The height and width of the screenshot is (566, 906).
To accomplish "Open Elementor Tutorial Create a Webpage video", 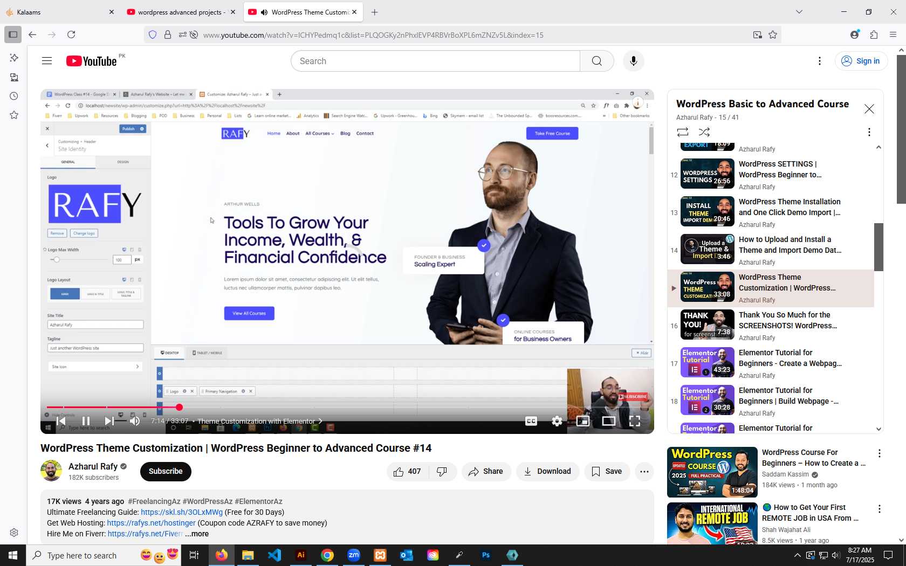I will 771,363.
